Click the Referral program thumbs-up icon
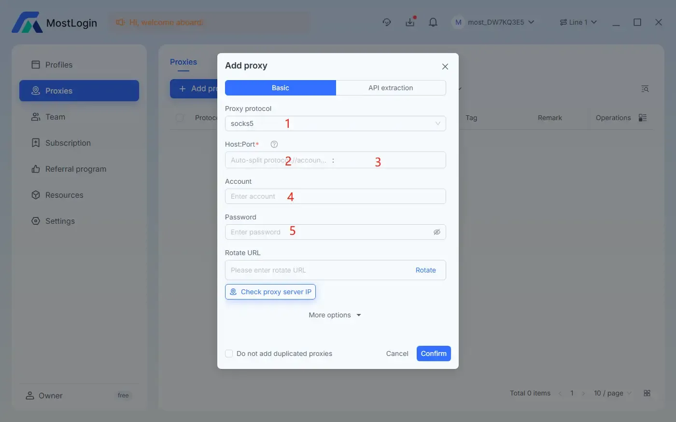The image size is (676, 422). [36, 169]
